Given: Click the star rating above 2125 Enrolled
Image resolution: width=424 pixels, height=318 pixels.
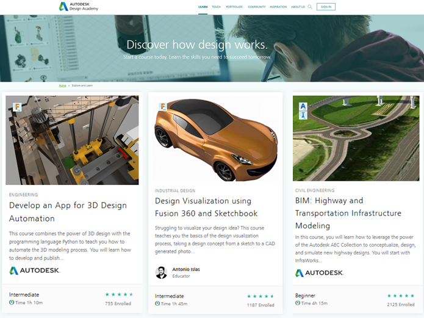Looking at the screenshot, I should pos(401,295).
